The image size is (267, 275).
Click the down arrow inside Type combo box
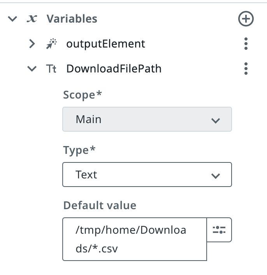point(215,176)
